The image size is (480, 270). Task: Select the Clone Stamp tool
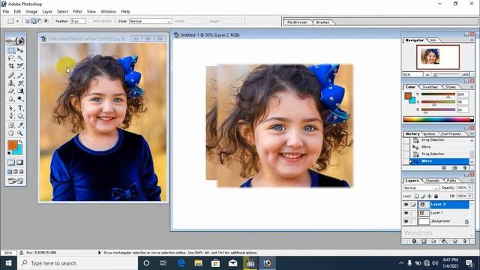[11, 83]
